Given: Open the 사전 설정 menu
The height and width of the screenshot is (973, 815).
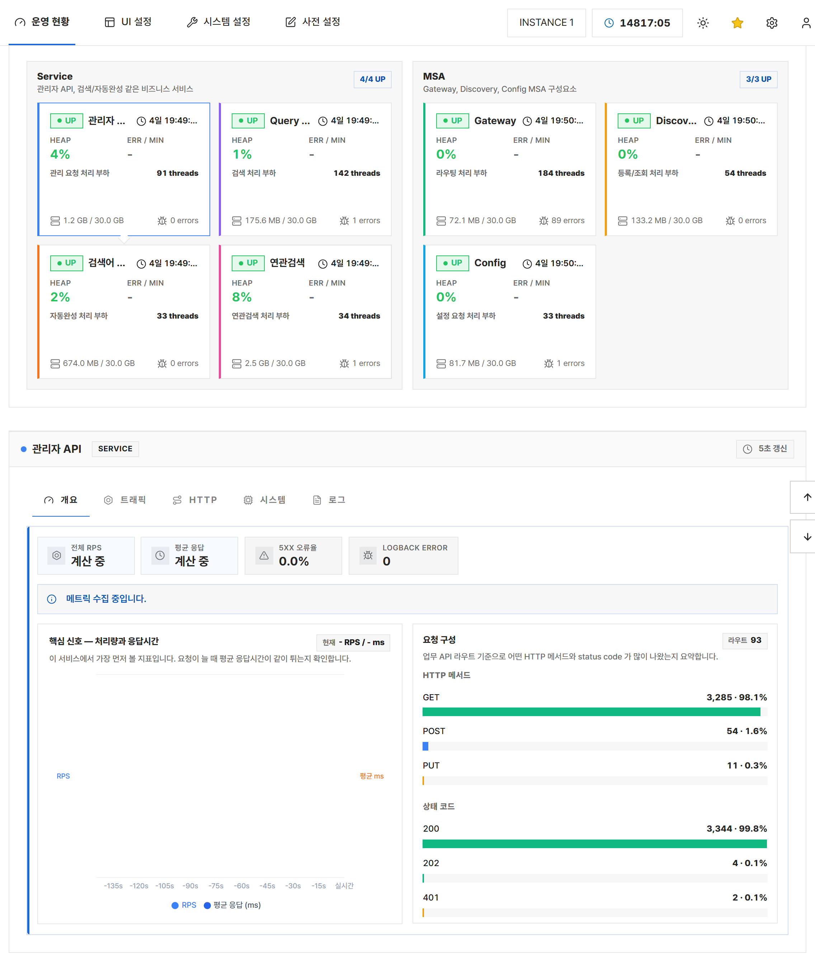Looking at the screenshot, I should tap(313, 22).
